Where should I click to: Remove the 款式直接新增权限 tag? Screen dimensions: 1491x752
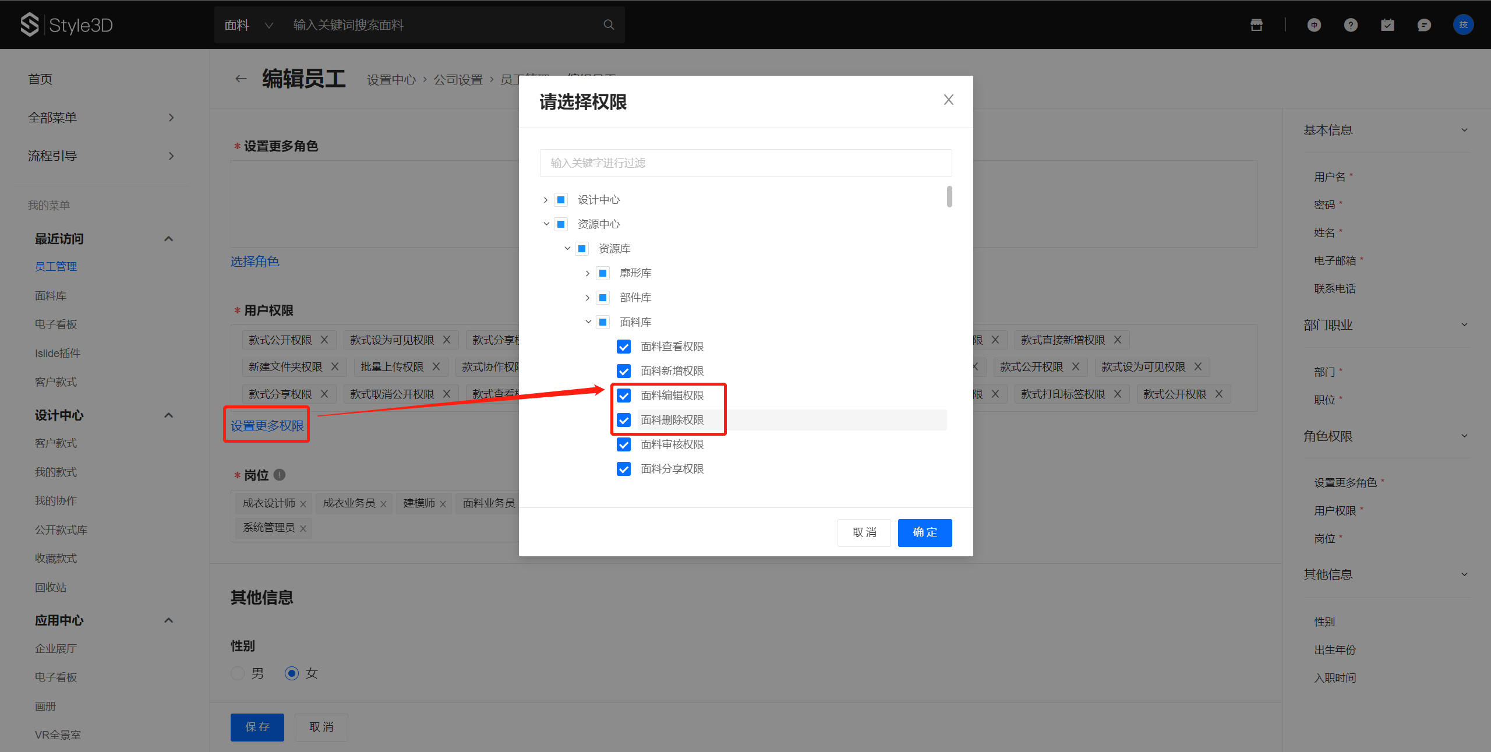click(1118, 340)
